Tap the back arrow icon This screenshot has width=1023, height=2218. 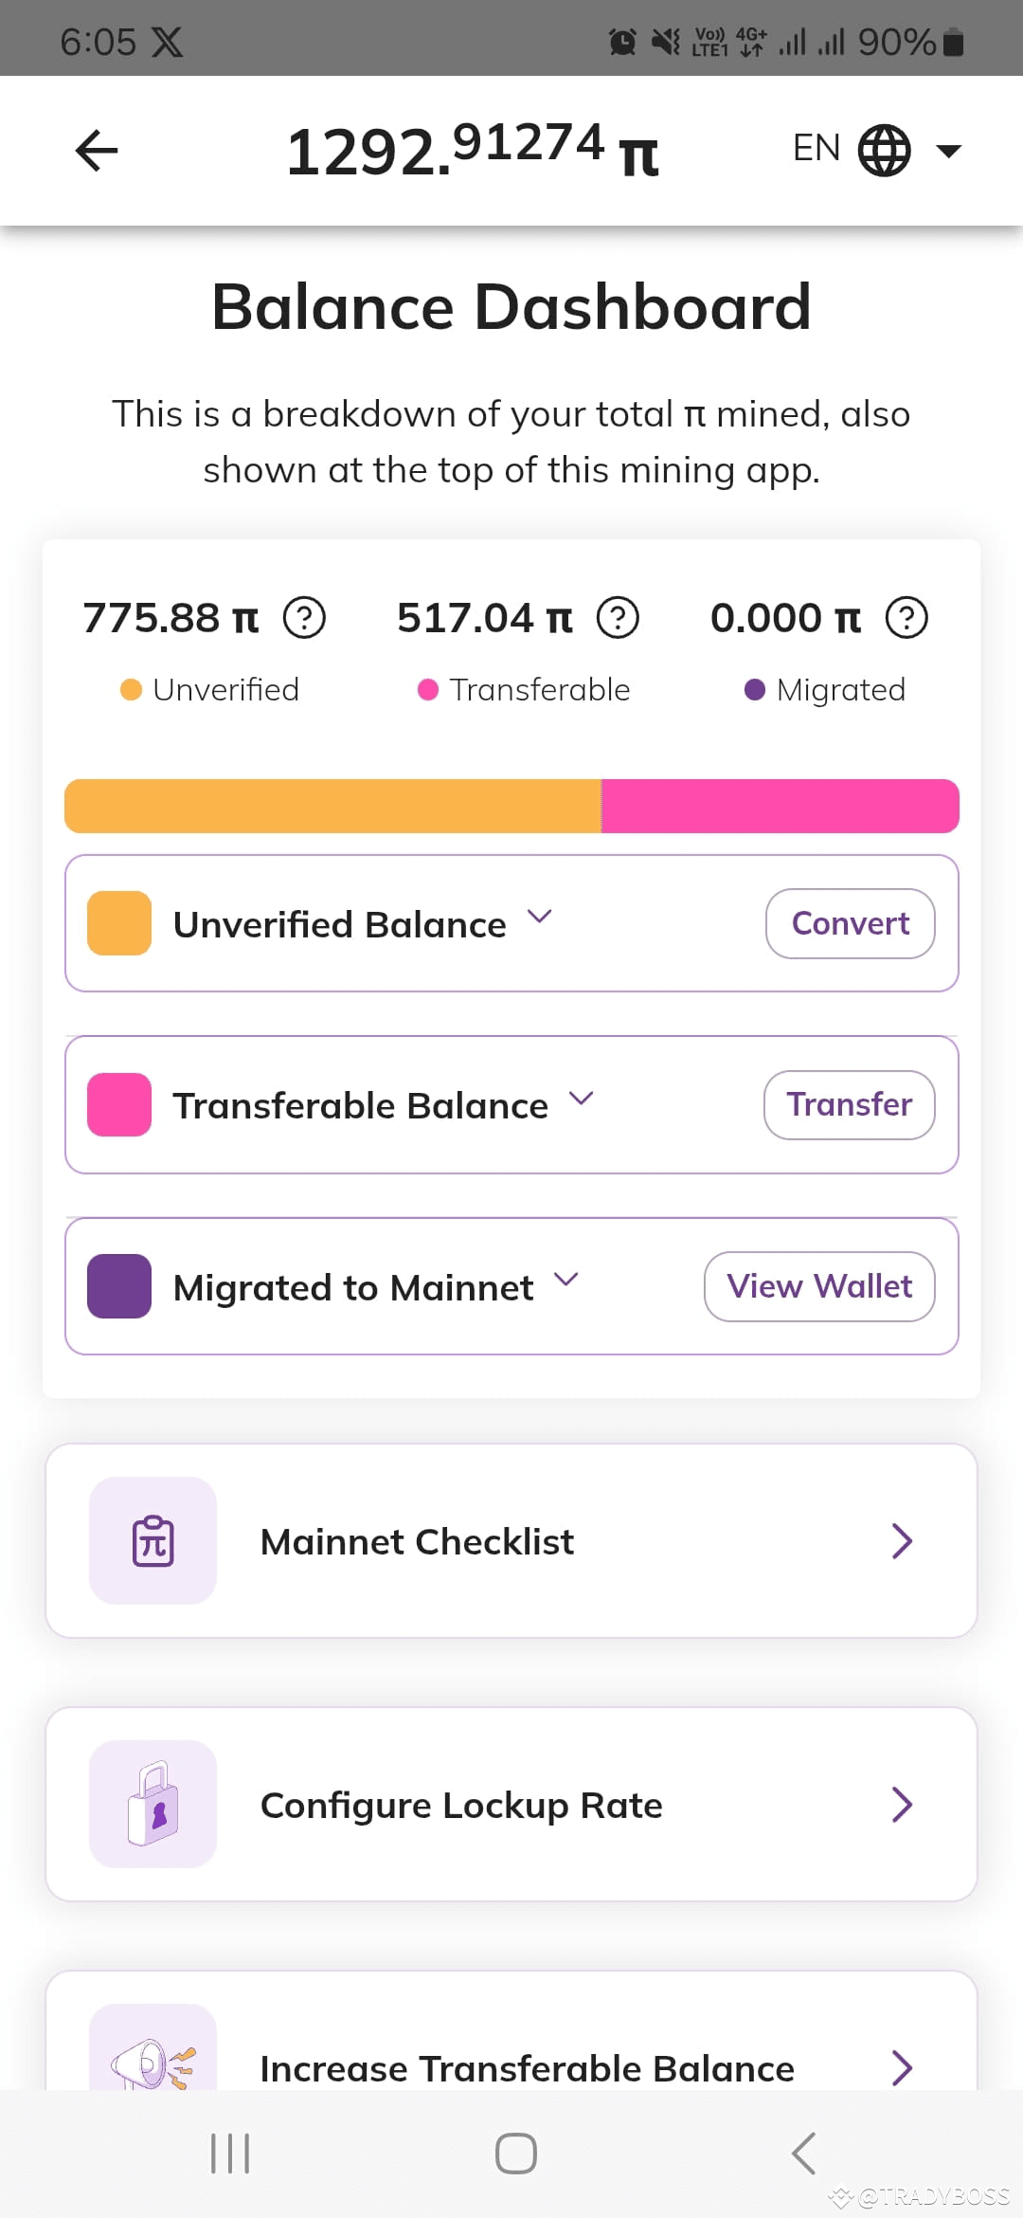tap(97, 151)
